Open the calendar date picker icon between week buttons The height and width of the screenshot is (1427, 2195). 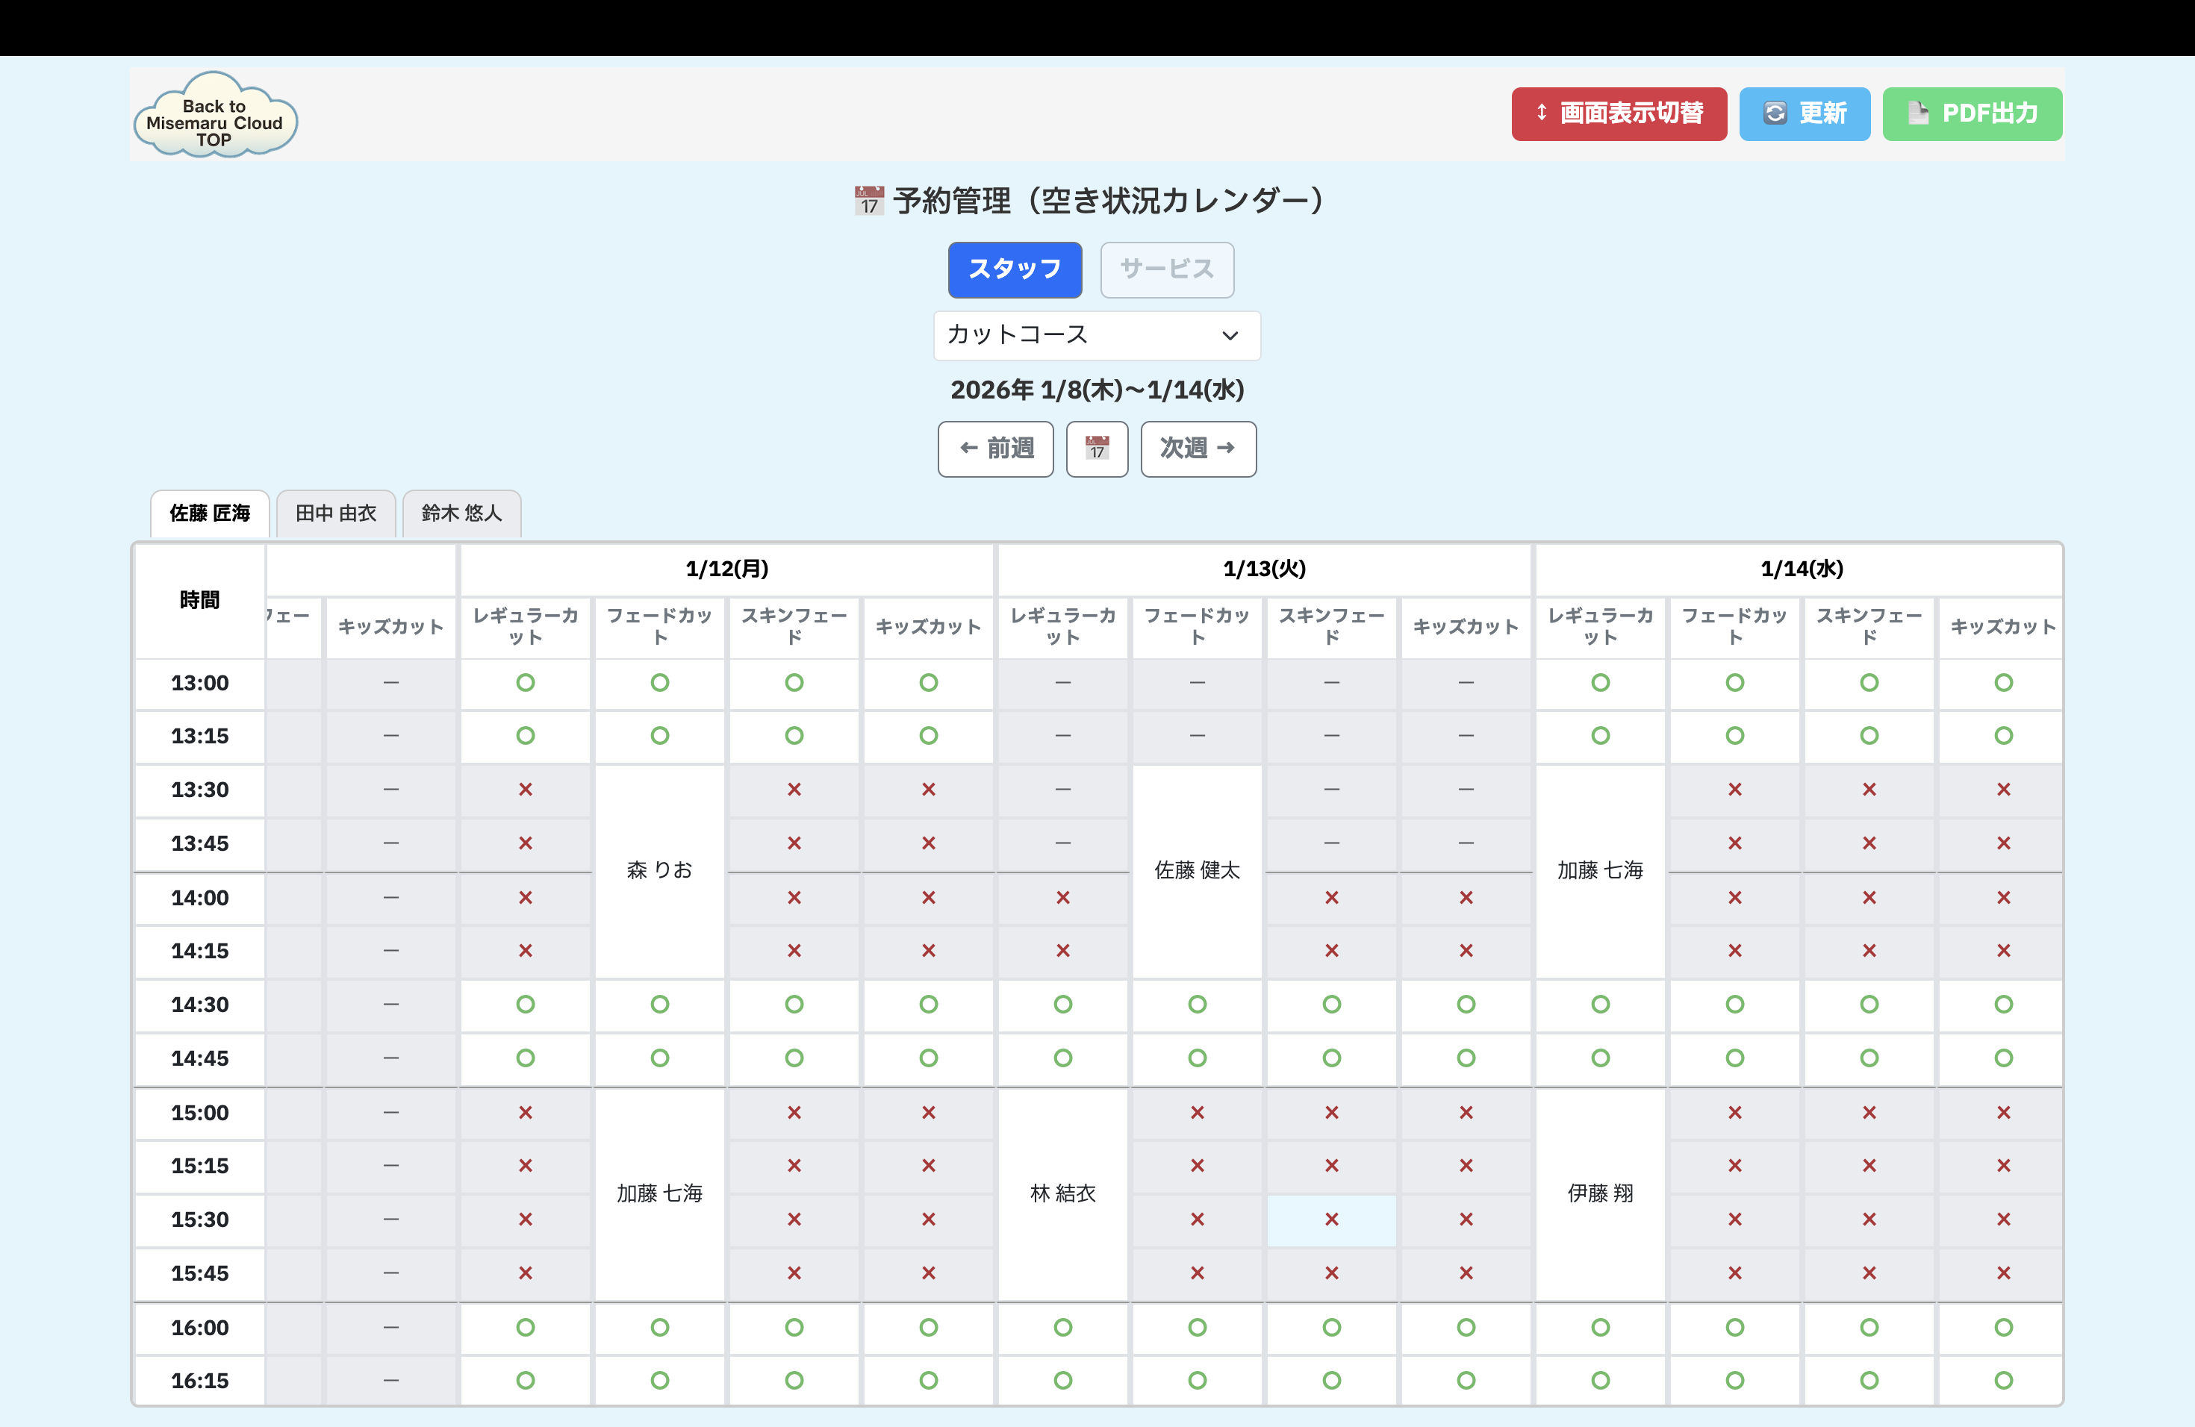click(1097, 449)
